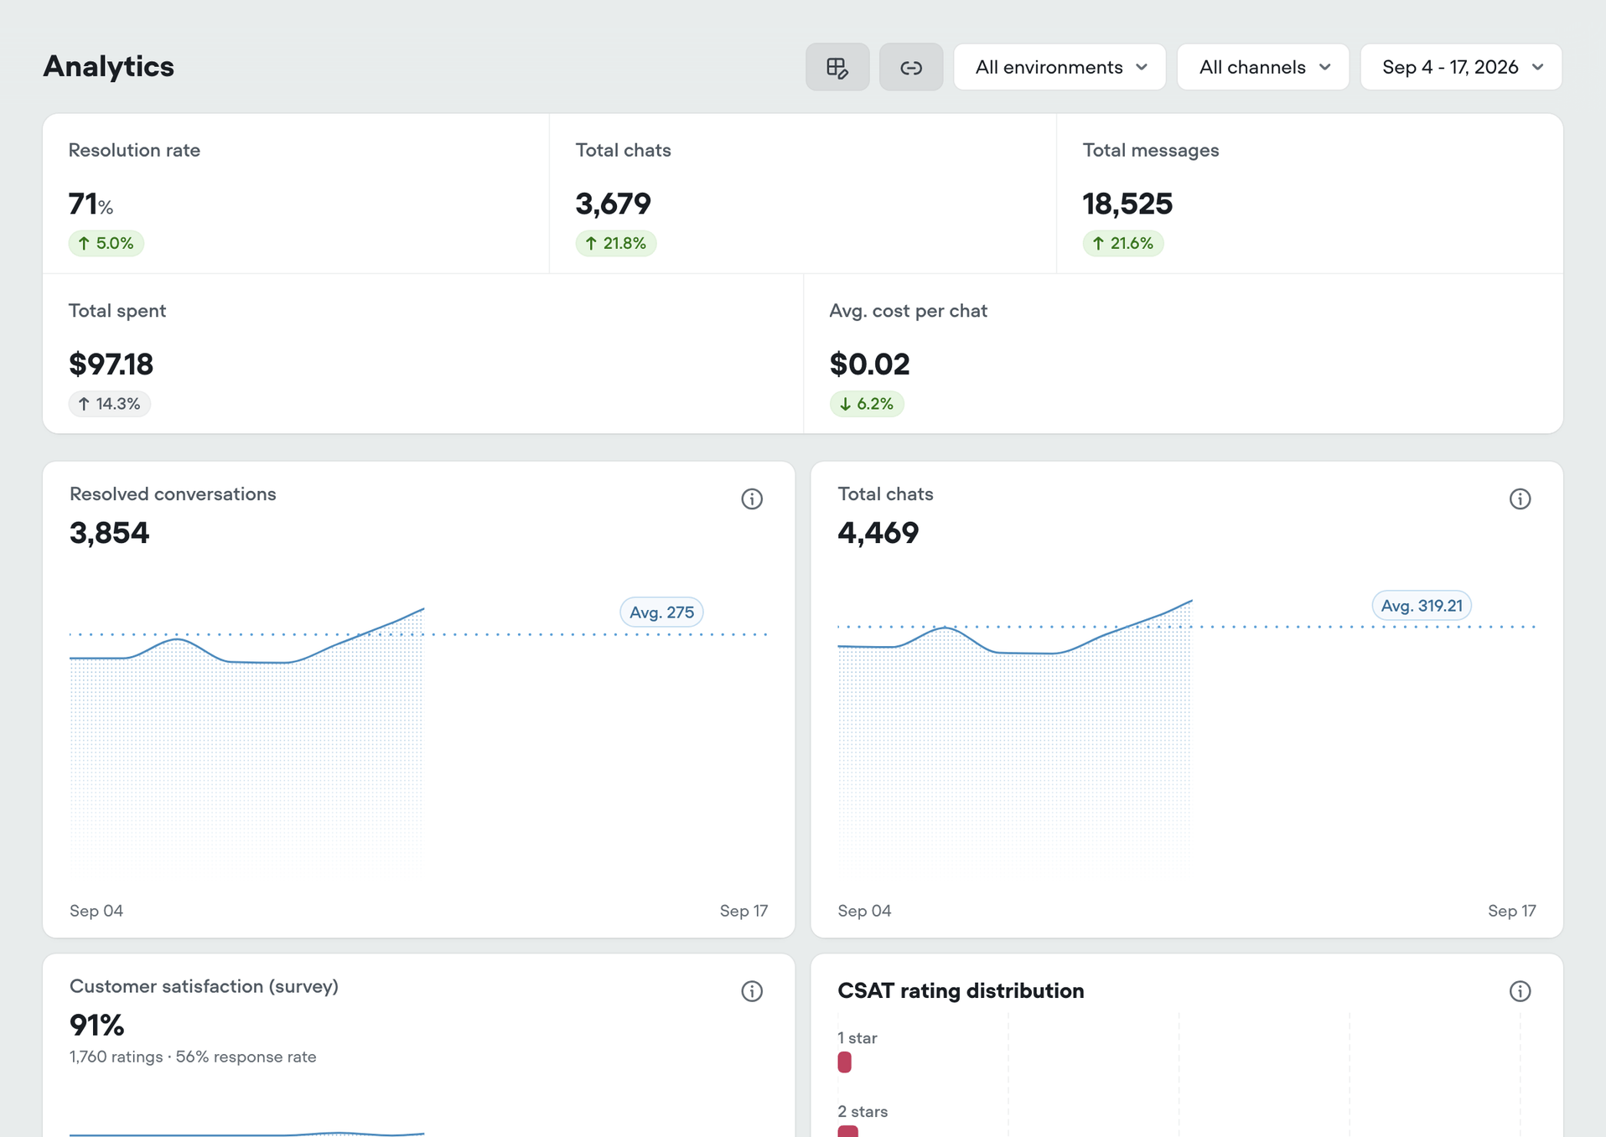Open the Sep 4 - 17, 2026 date picker
This screenshot has height=1137, width=1606.
point(1461,67)
